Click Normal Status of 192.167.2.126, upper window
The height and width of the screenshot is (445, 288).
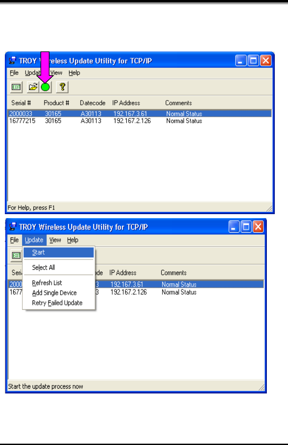184,121
